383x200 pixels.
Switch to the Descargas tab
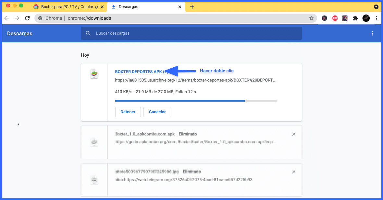[x=146, y=6]
